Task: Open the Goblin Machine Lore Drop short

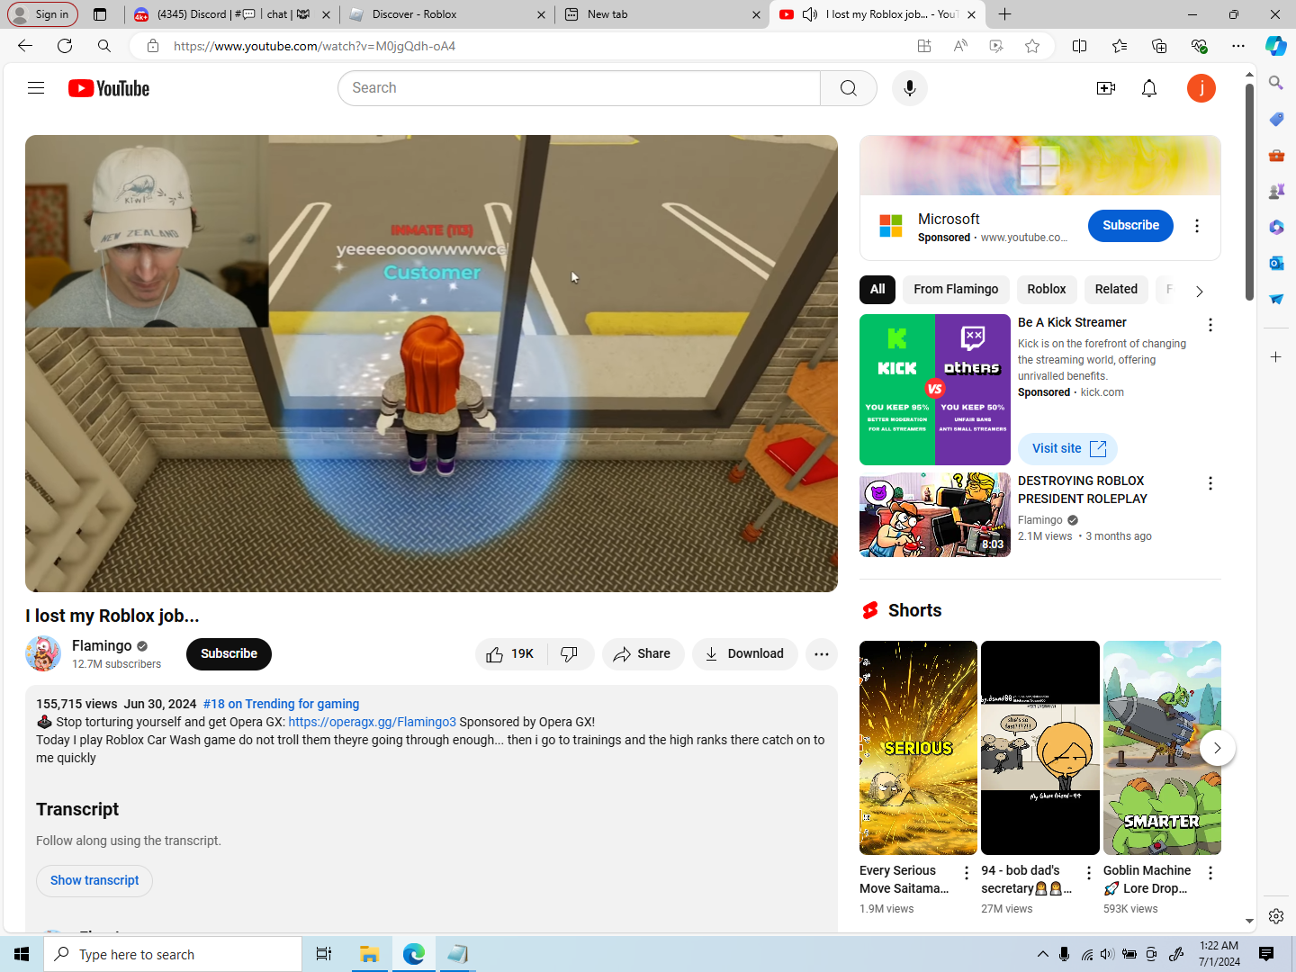Action: [x=1162, y=748]
